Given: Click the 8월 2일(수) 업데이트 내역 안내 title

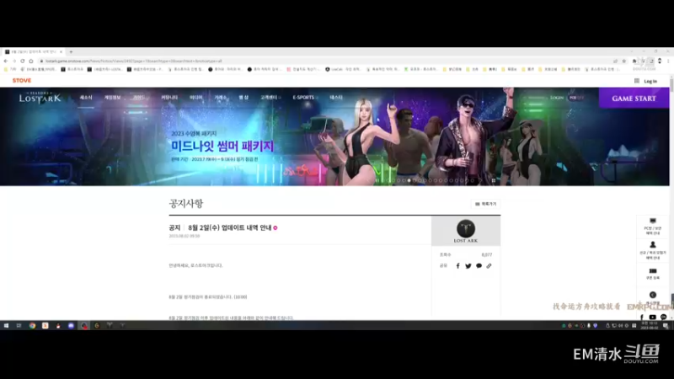Looking at the screenshot, I should [x=230, y=227].
